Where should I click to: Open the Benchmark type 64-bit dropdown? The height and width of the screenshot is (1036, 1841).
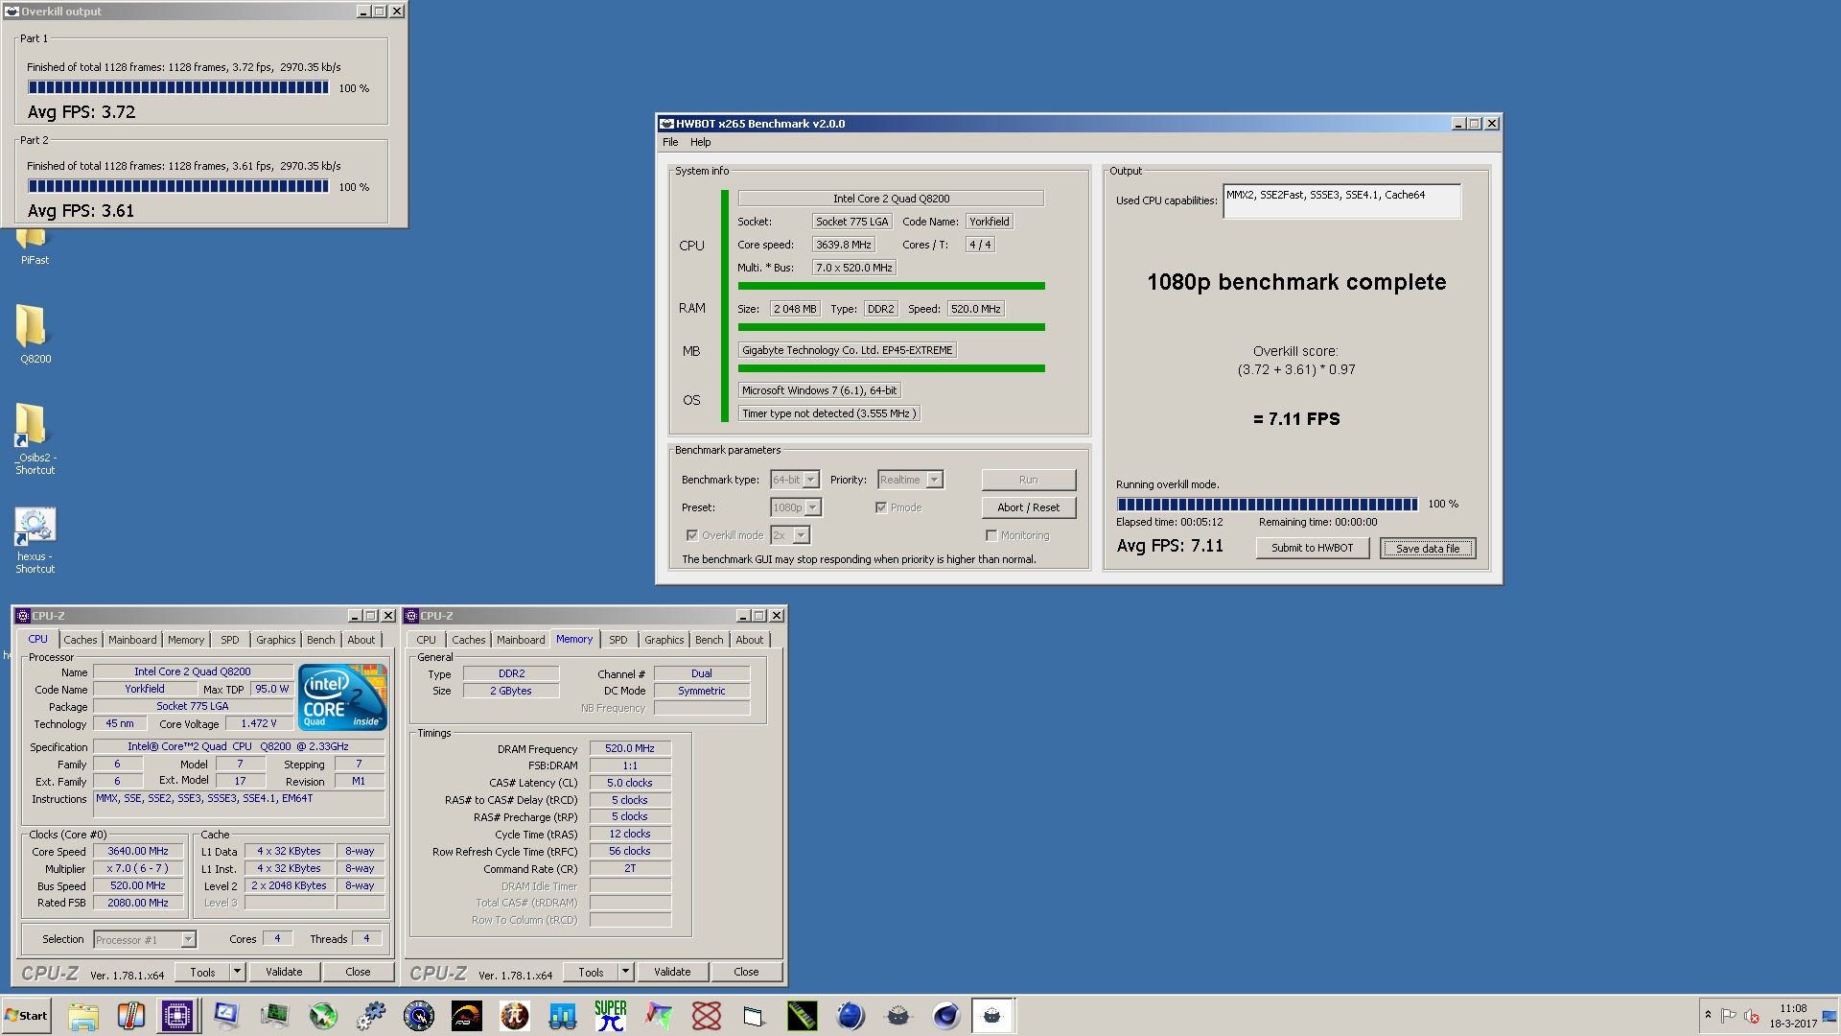pos(795,480)
